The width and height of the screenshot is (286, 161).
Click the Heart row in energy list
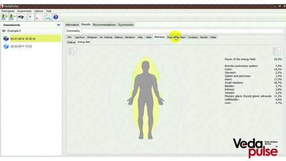pyautogui.click(x=253, y=80)
